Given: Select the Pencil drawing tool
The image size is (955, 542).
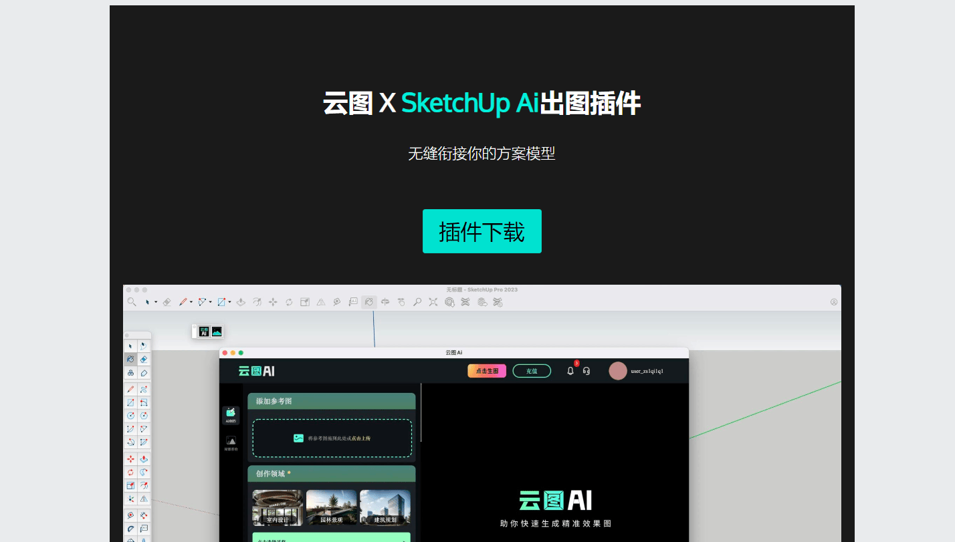Looking at the screenshot, I should pyautogui.click(x=183, y=301).
